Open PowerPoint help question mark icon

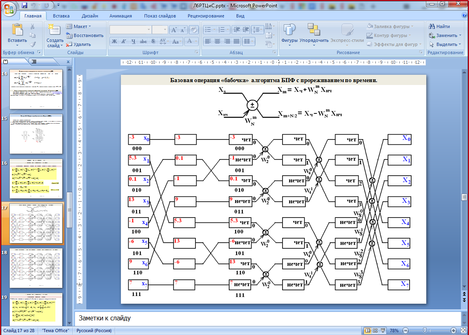coord(465,15)
